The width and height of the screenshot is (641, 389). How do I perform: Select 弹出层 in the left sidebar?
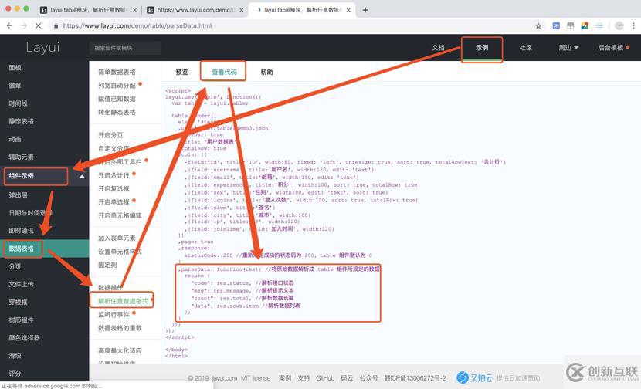point(18,195)
